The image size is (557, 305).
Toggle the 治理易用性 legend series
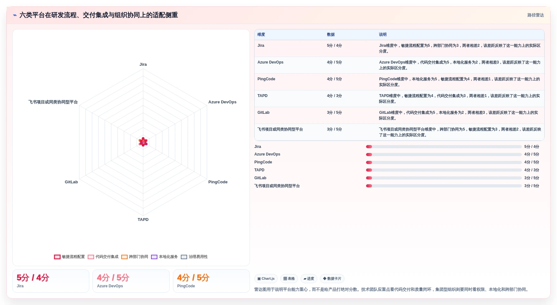click(194, 257)
